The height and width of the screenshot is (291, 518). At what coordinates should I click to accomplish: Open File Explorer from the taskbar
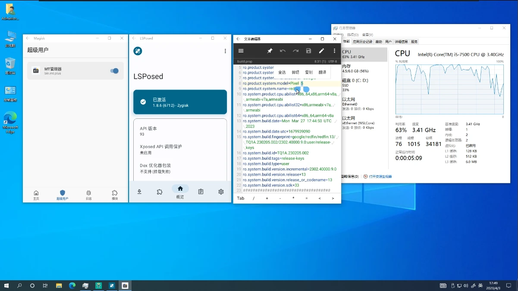tap(59, 285)
